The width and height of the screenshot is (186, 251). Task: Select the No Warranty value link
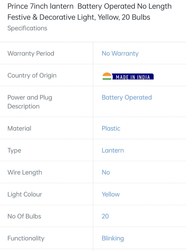120,54
